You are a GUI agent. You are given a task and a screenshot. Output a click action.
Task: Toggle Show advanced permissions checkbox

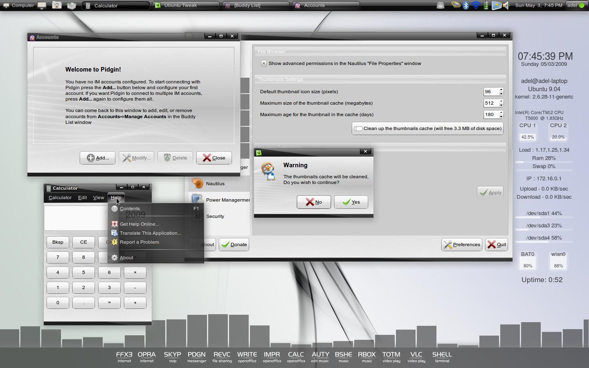point(264,63)
